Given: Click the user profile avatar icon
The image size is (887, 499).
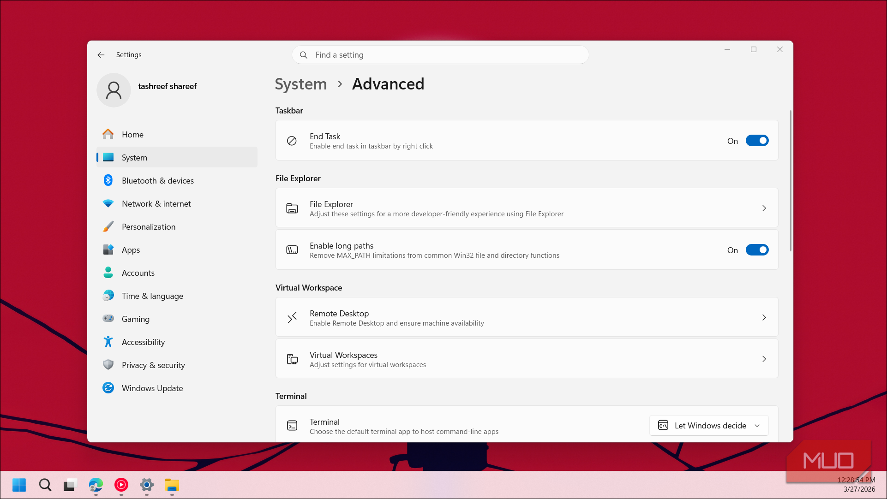Looking at the screenshot, I should [114, 90].
